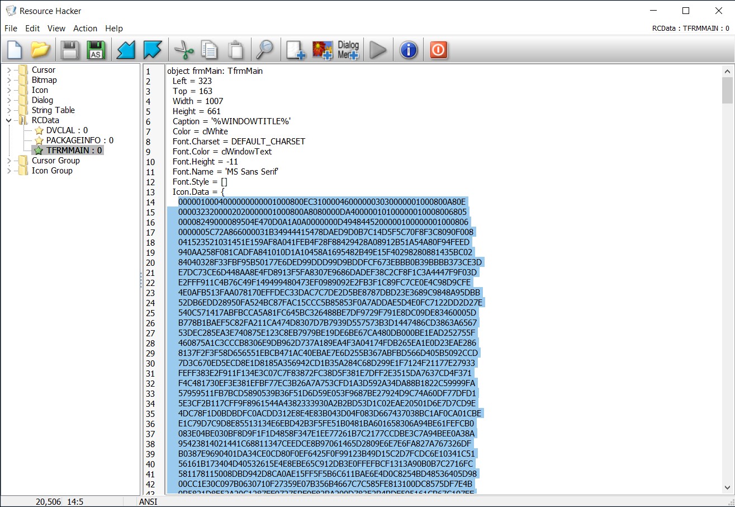Click the ANSI encoding status bar entry

point(148,502)
